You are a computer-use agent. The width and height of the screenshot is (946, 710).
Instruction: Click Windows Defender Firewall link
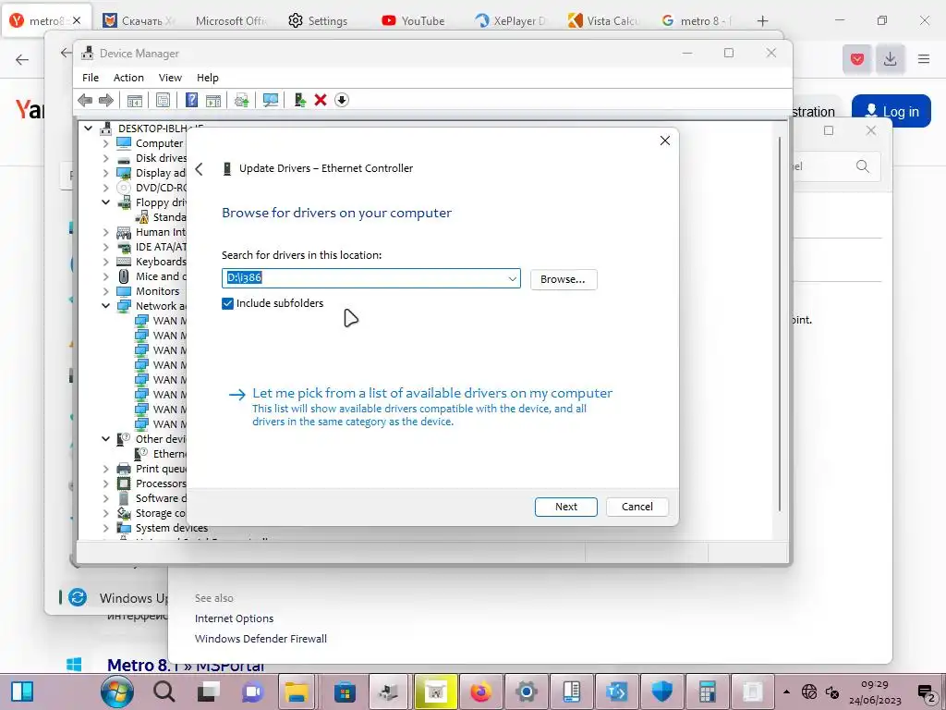[x=261, y=640]
